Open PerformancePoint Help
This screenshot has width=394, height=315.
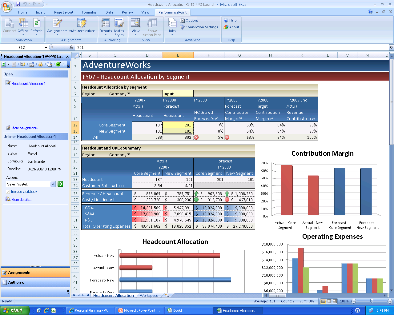pos(230,20)
